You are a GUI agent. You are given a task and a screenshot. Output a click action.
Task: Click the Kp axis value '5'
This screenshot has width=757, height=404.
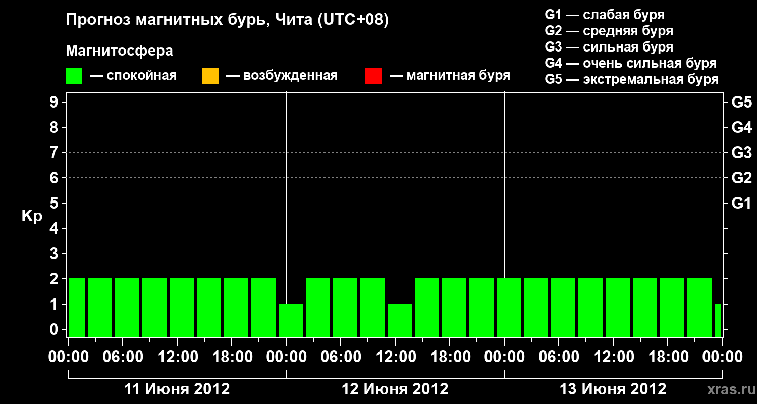(55, 204)
